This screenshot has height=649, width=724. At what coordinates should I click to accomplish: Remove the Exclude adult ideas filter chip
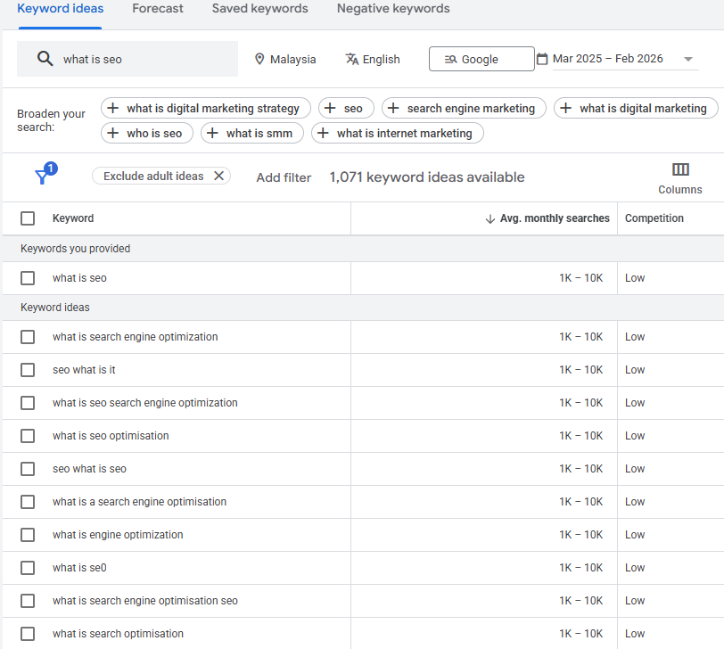[219, 176]
